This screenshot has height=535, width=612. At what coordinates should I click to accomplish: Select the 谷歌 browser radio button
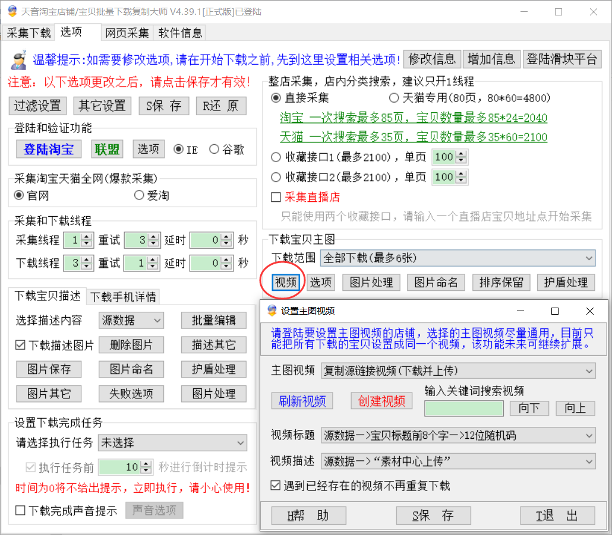coord(213,150)
